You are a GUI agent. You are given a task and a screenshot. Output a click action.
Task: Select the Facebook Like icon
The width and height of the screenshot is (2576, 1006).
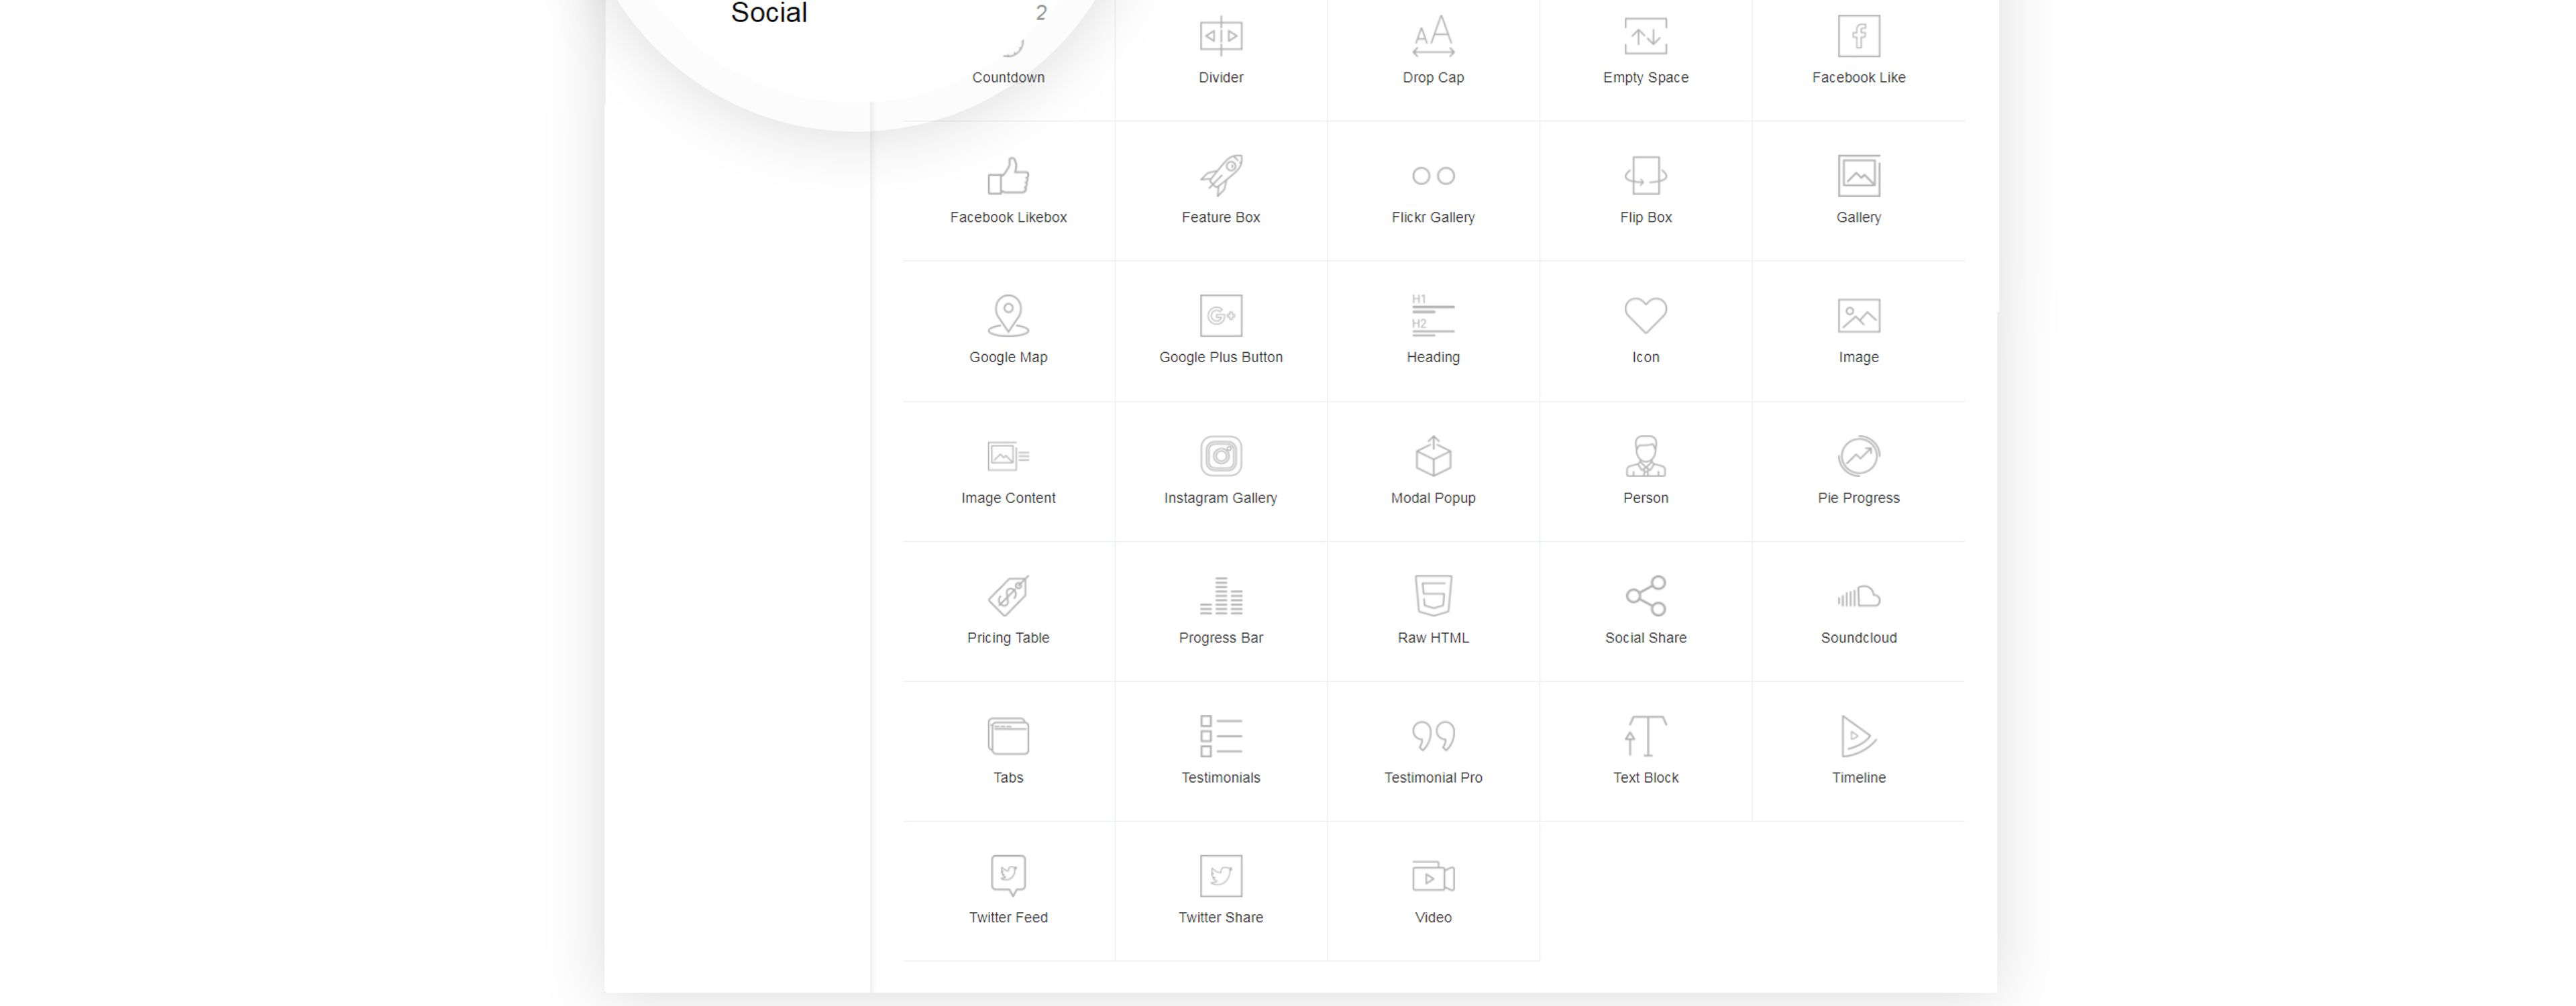1859,36
